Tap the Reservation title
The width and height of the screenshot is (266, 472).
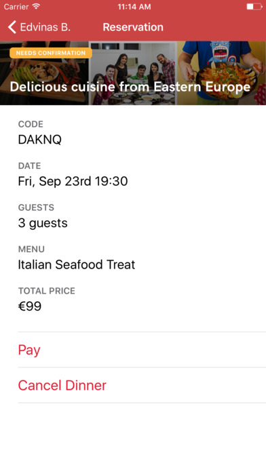(x=133, y=27)
